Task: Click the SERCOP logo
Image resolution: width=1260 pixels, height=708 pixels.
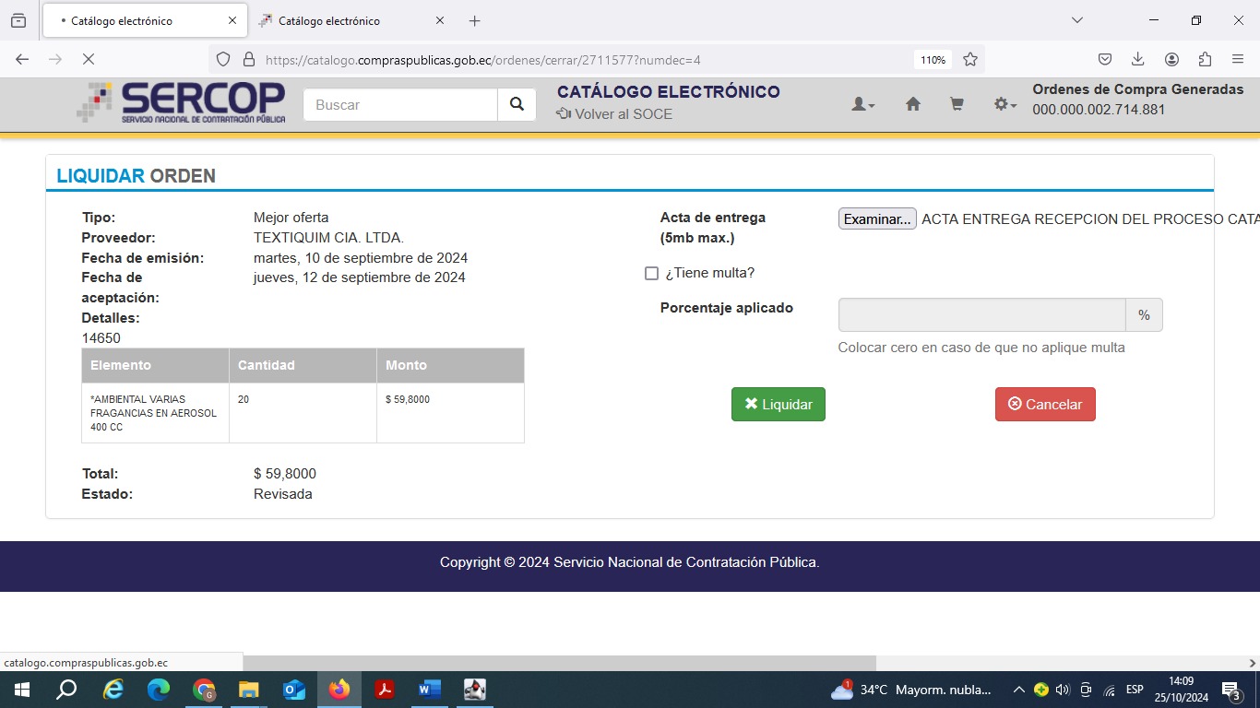Action: pos(181,103)
